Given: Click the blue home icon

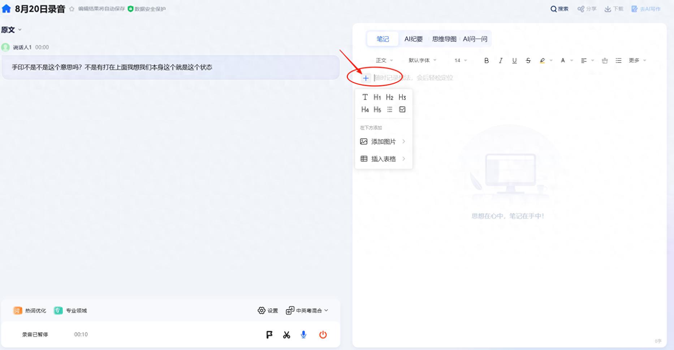Looking at the screenshot, I should click(7, 9).
